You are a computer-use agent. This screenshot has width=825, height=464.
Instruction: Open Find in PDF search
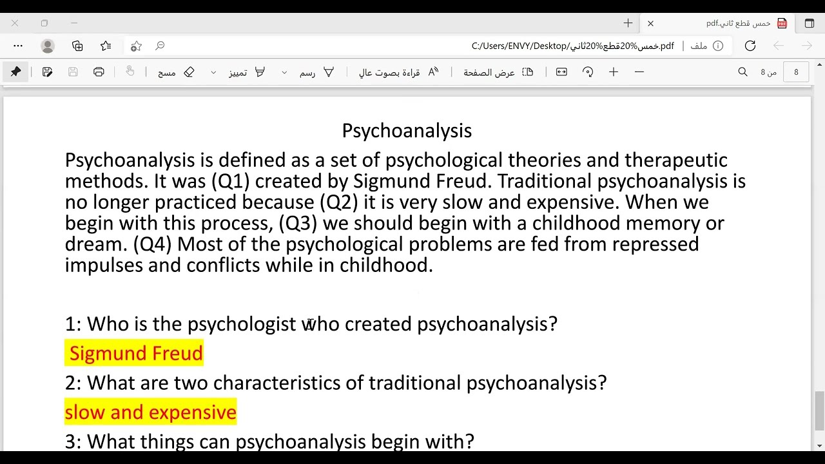742,72
